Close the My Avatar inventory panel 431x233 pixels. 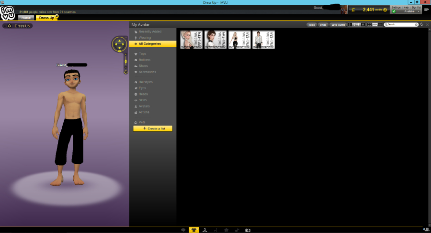point(428,25)
